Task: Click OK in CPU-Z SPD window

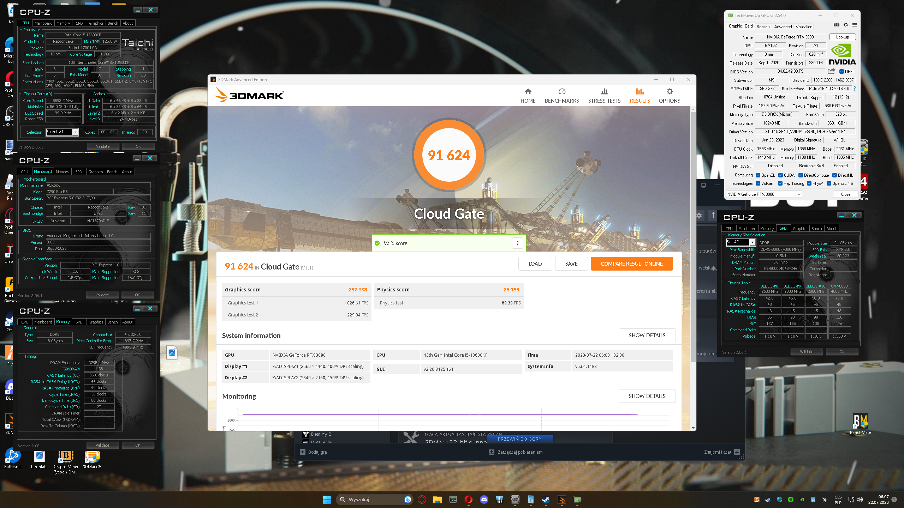Action: [842, 352]
